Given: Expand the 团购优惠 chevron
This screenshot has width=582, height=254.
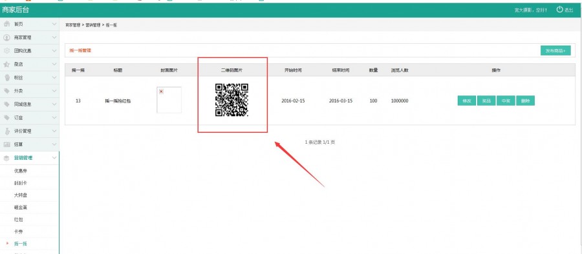Looking at the screenshot, I should (54, 51).
